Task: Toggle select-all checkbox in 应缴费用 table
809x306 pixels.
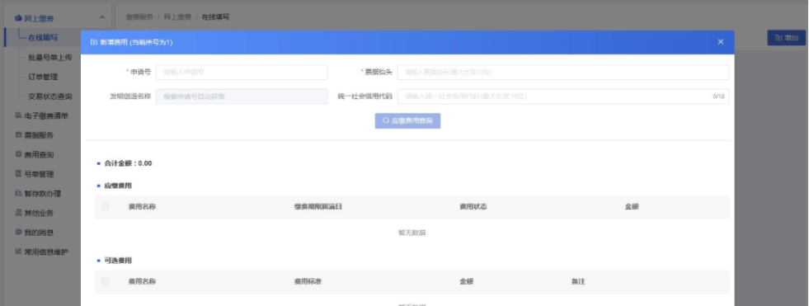Action: [x=106, y=206]
